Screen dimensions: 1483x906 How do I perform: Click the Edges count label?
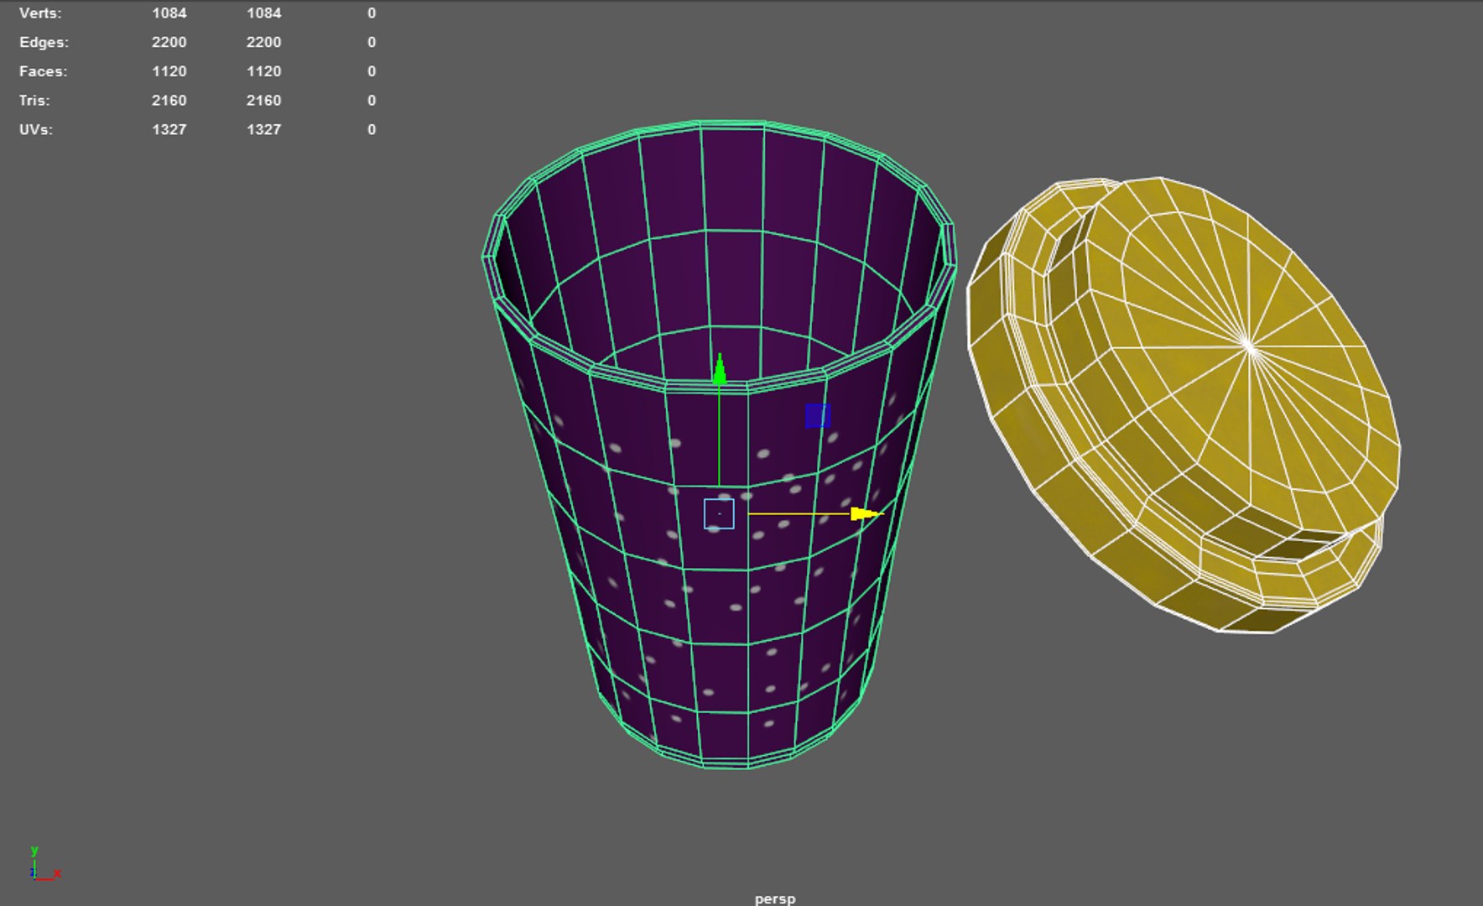click(x=44, y=42)
